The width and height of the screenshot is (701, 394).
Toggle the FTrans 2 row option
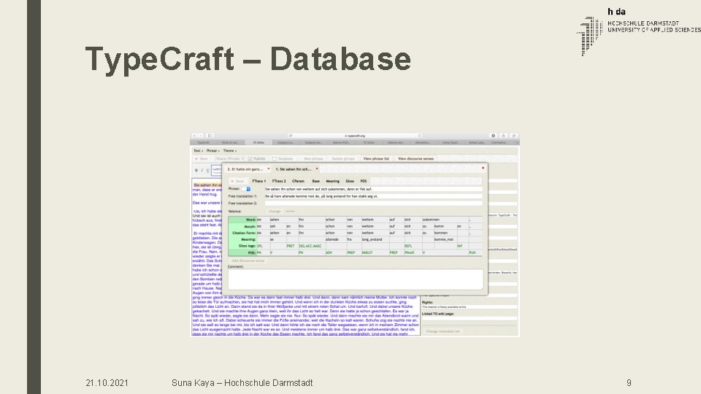279,181
